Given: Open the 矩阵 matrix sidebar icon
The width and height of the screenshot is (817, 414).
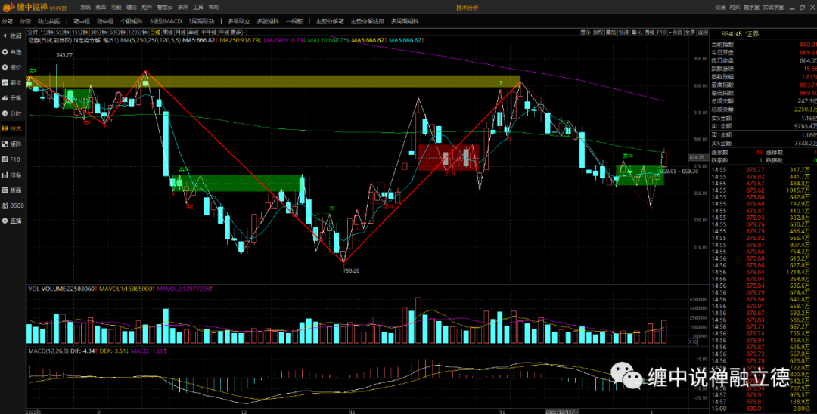Looking at the screenshot, I should tap(13, 144).
